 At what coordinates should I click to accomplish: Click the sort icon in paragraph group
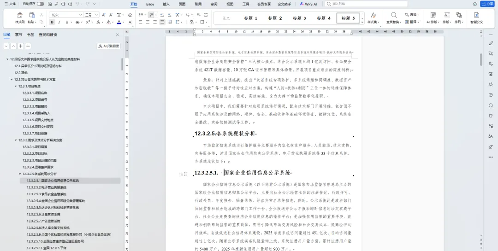(x=198, y=15)
